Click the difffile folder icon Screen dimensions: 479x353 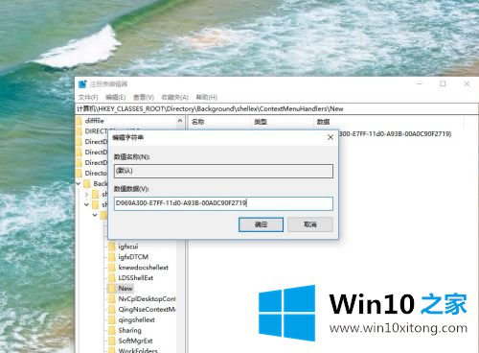click(79, 121)
